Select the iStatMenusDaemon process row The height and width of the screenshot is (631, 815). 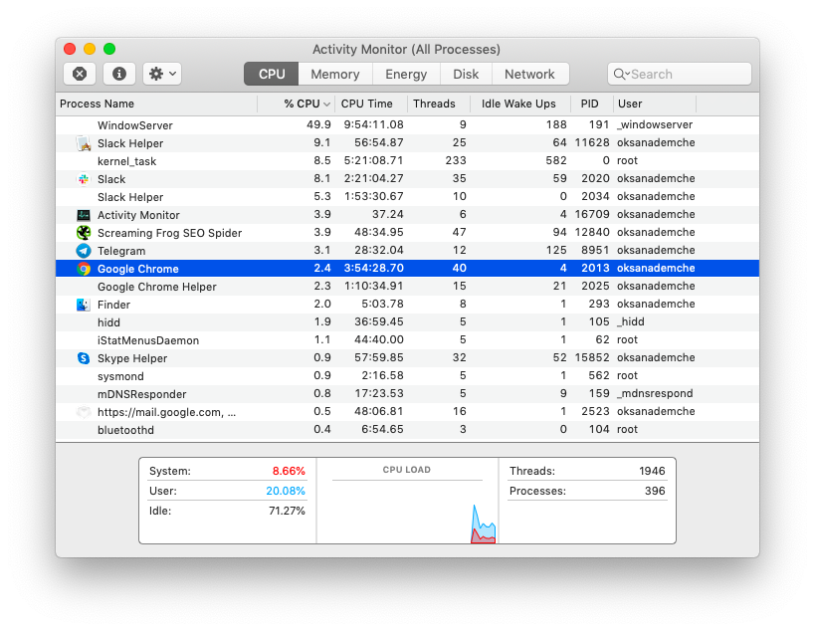(x=407, y=340)
